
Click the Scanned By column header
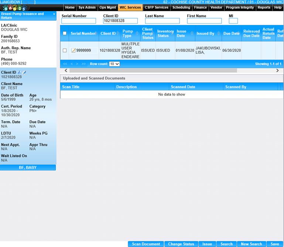click(251, 87)
